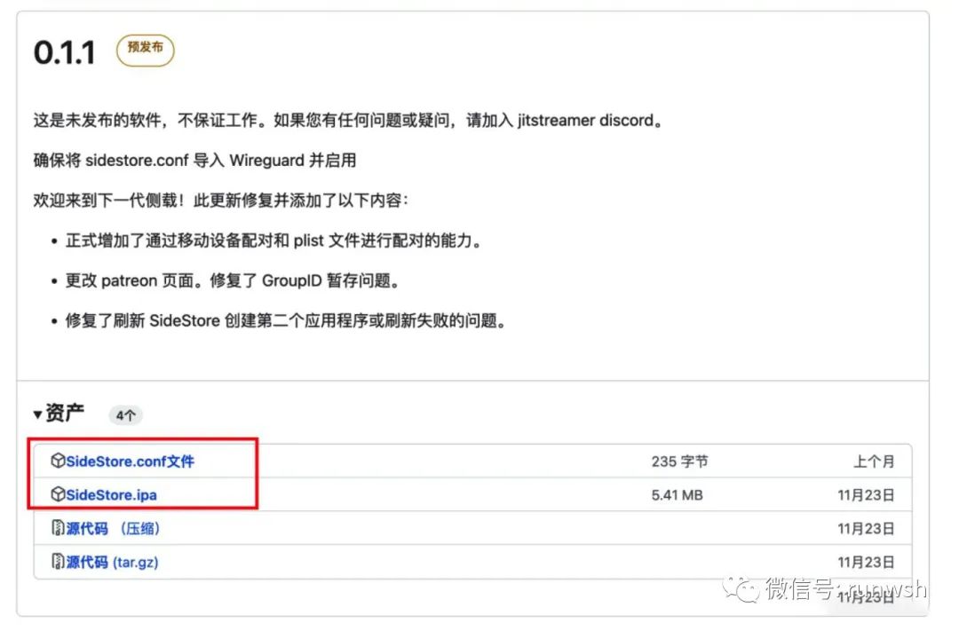Click the 235 字节 file size text

click(679, 461)
